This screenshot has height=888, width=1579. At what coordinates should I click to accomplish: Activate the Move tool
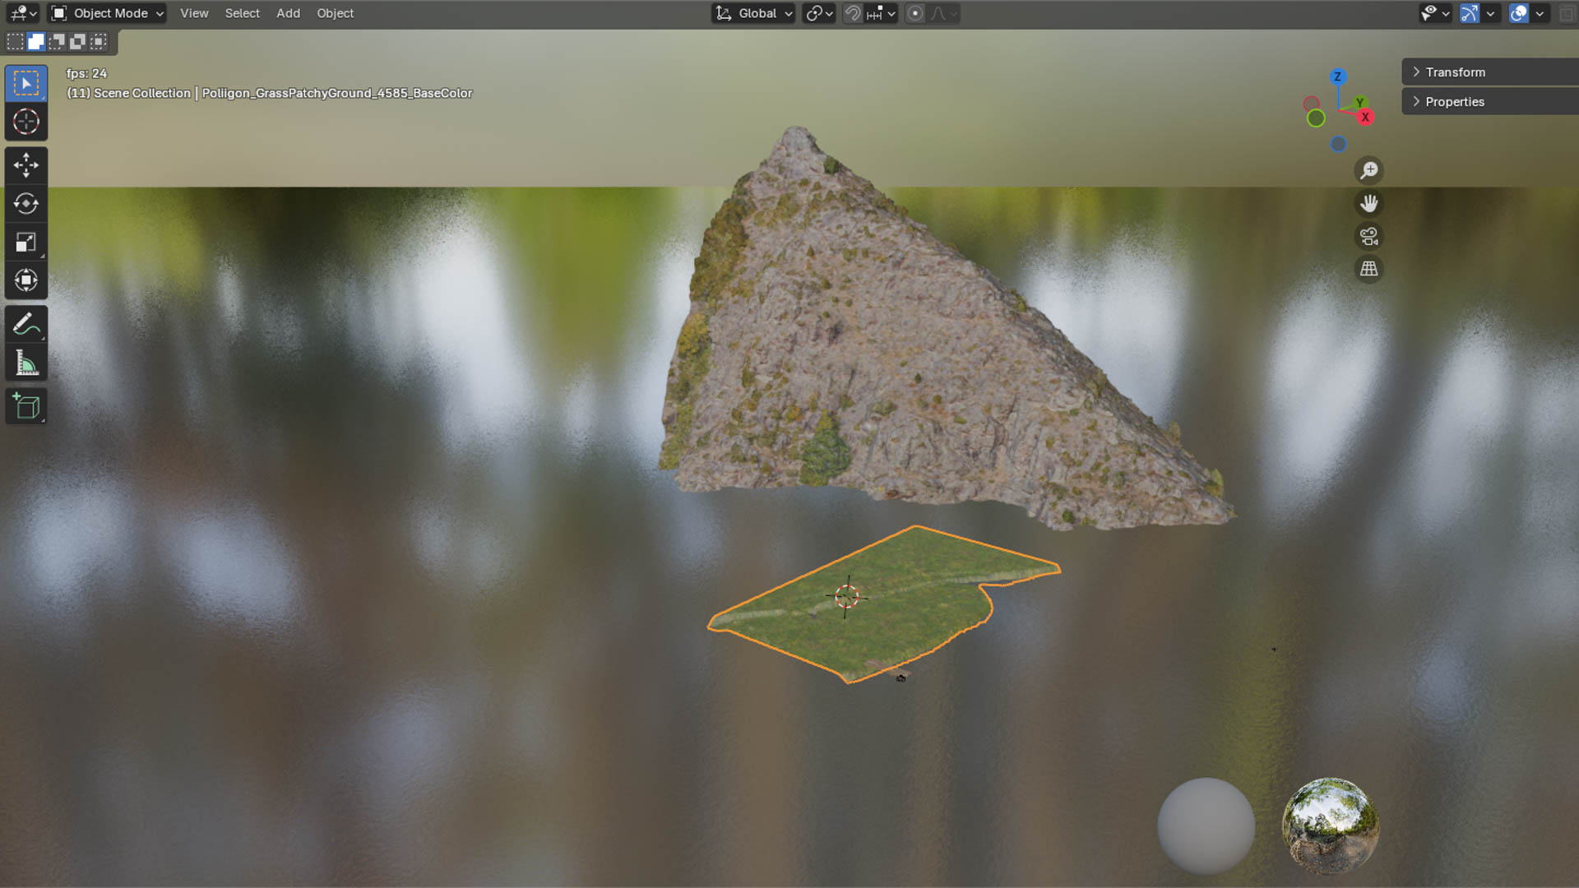pyautogui.click(x=25, y=165)
